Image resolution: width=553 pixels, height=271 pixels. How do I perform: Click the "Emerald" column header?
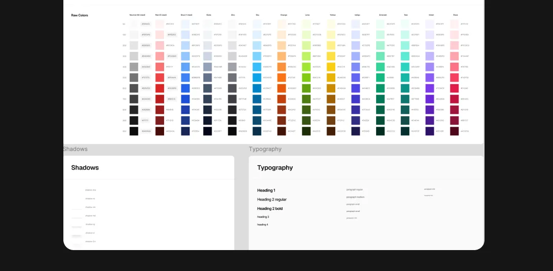[383, 15]
